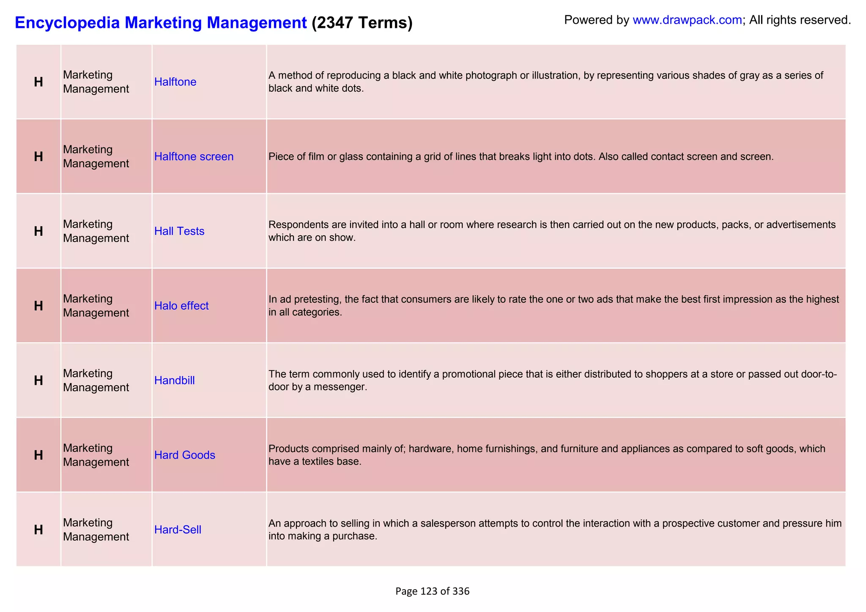Open the Halftone term link
Viewport: 866px width, 612px height.
click(x=175, y=82)
